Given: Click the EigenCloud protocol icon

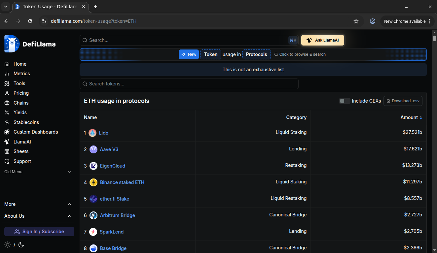Looking at the screenshot, I should (93, 166).
